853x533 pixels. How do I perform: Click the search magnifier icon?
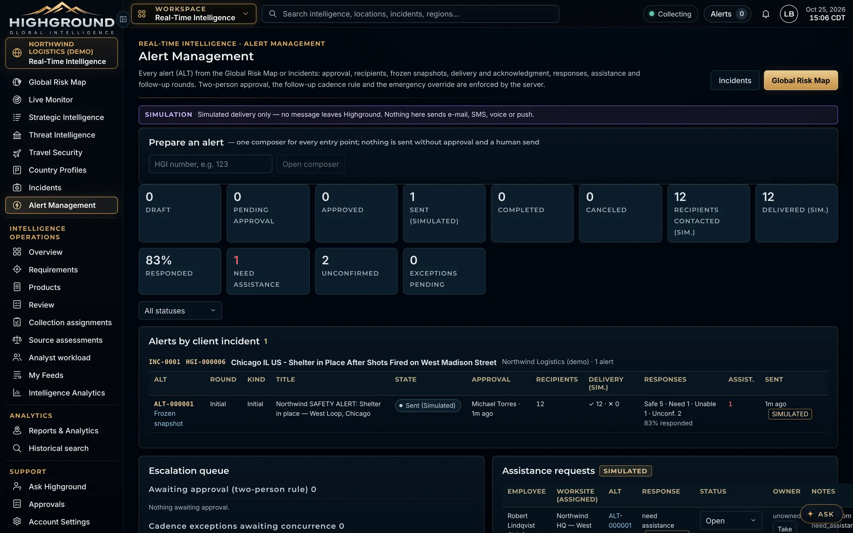pyautogui.click(x=273, y=14)
